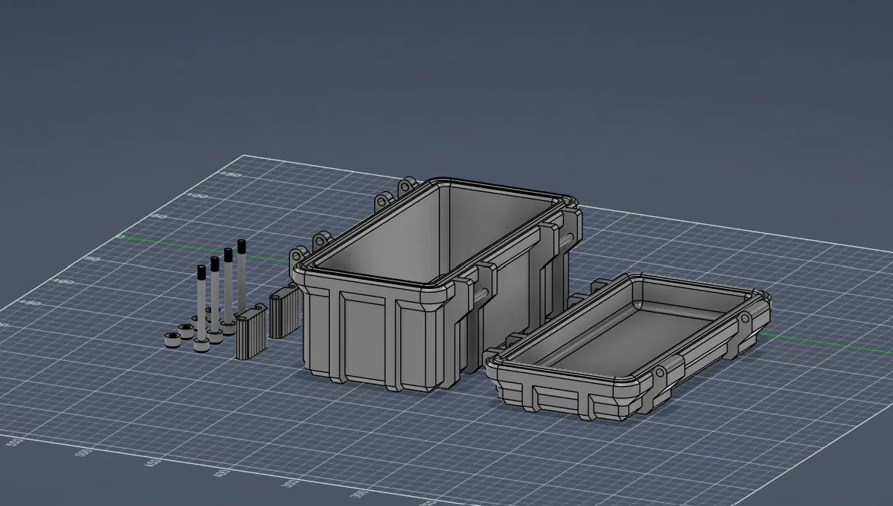Select the ribbed latch block nearest the box
Image resolution: width=893 pixels, height=506 pixels.
click(284, 312)
